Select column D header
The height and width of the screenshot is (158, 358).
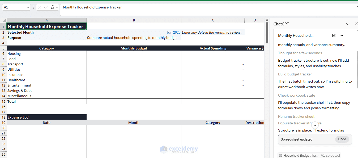(254, 20)
